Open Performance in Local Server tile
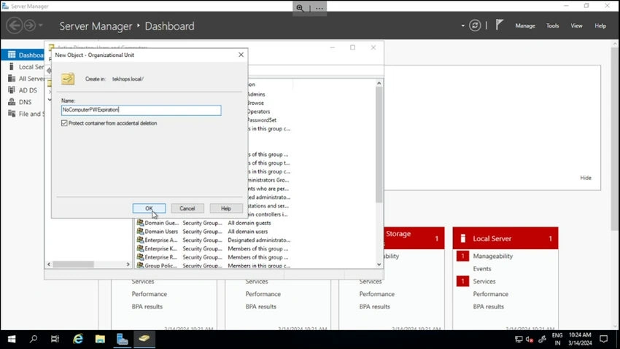Image resolution: width=620 pixels, height=349 pixels. click(x=491, y=294)
